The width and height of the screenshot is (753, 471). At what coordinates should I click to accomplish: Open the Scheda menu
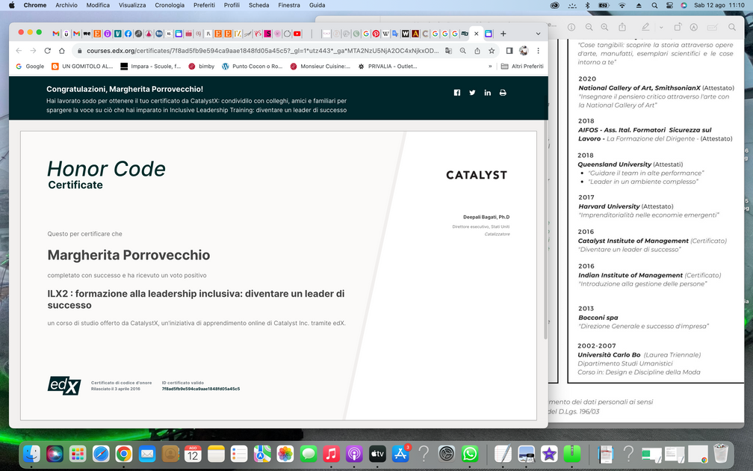click(258, 5)
